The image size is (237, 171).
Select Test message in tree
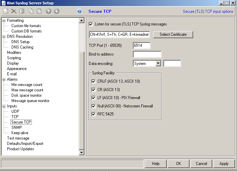pos(18,138)
